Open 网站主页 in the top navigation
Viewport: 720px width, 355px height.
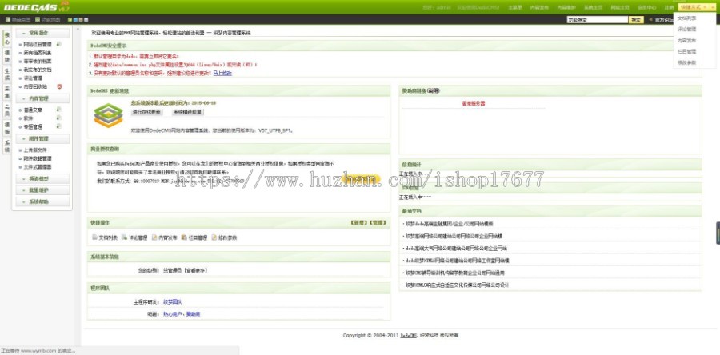click(620, 8)
